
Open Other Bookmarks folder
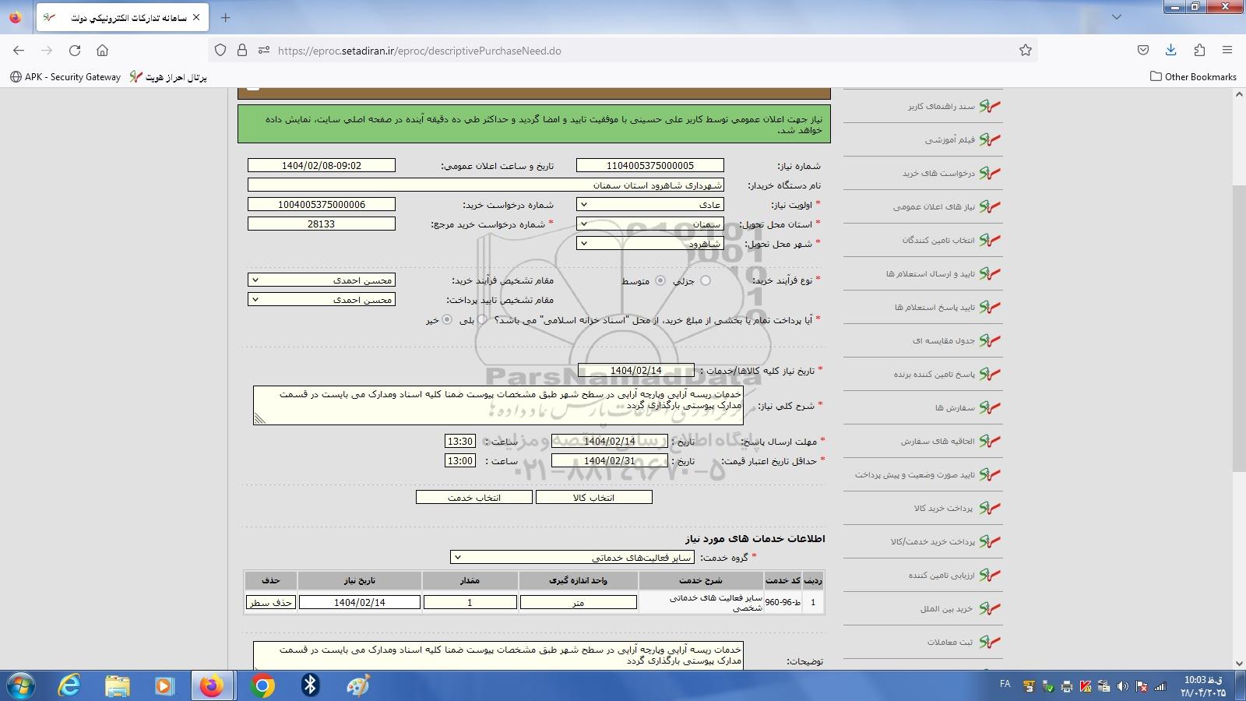point(1193,77)
